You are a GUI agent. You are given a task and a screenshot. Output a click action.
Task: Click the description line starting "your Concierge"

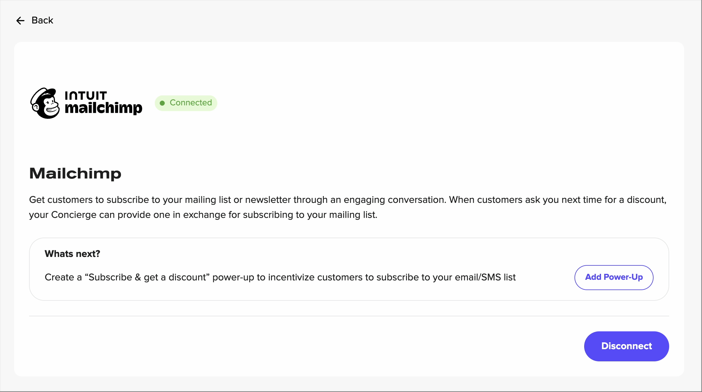tap(203, 215)
